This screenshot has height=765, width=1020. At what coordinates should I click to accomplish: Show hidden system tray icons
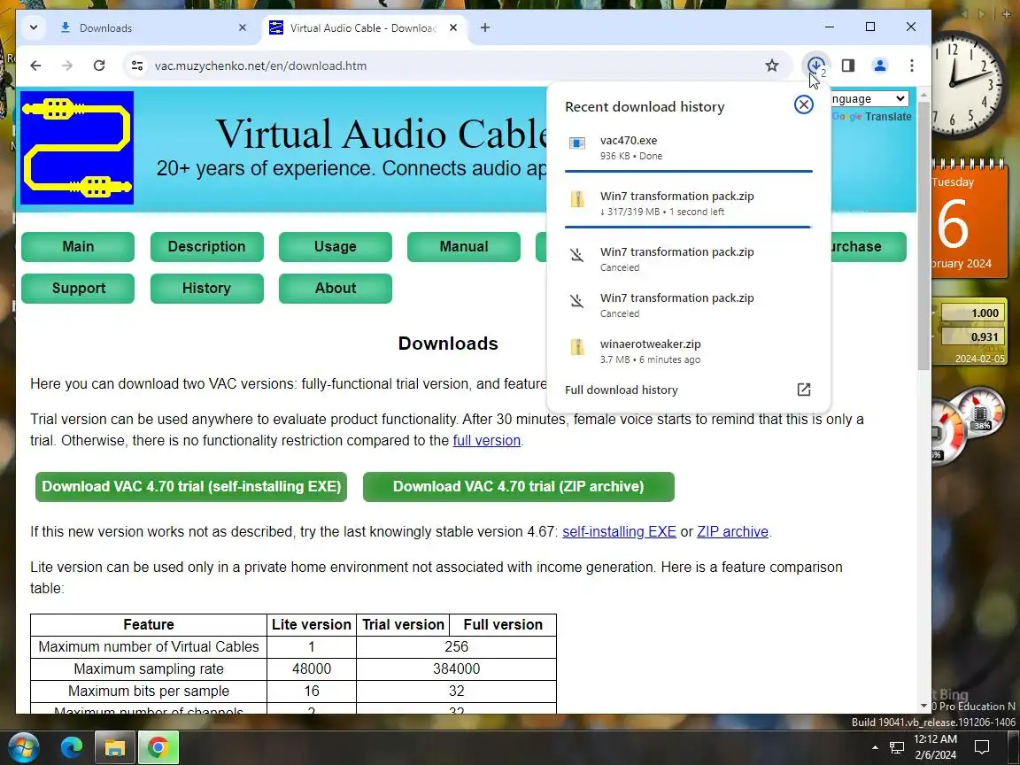click(875, 747)
